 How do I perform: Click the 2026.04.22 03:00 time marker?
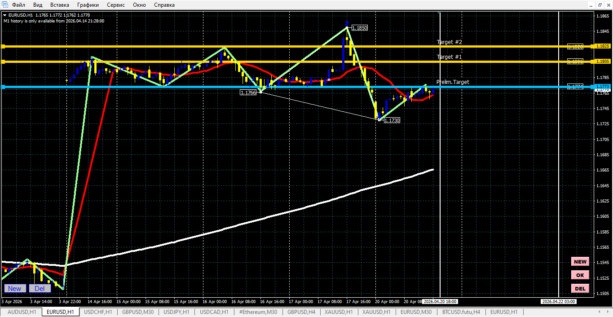coord(558,301)
